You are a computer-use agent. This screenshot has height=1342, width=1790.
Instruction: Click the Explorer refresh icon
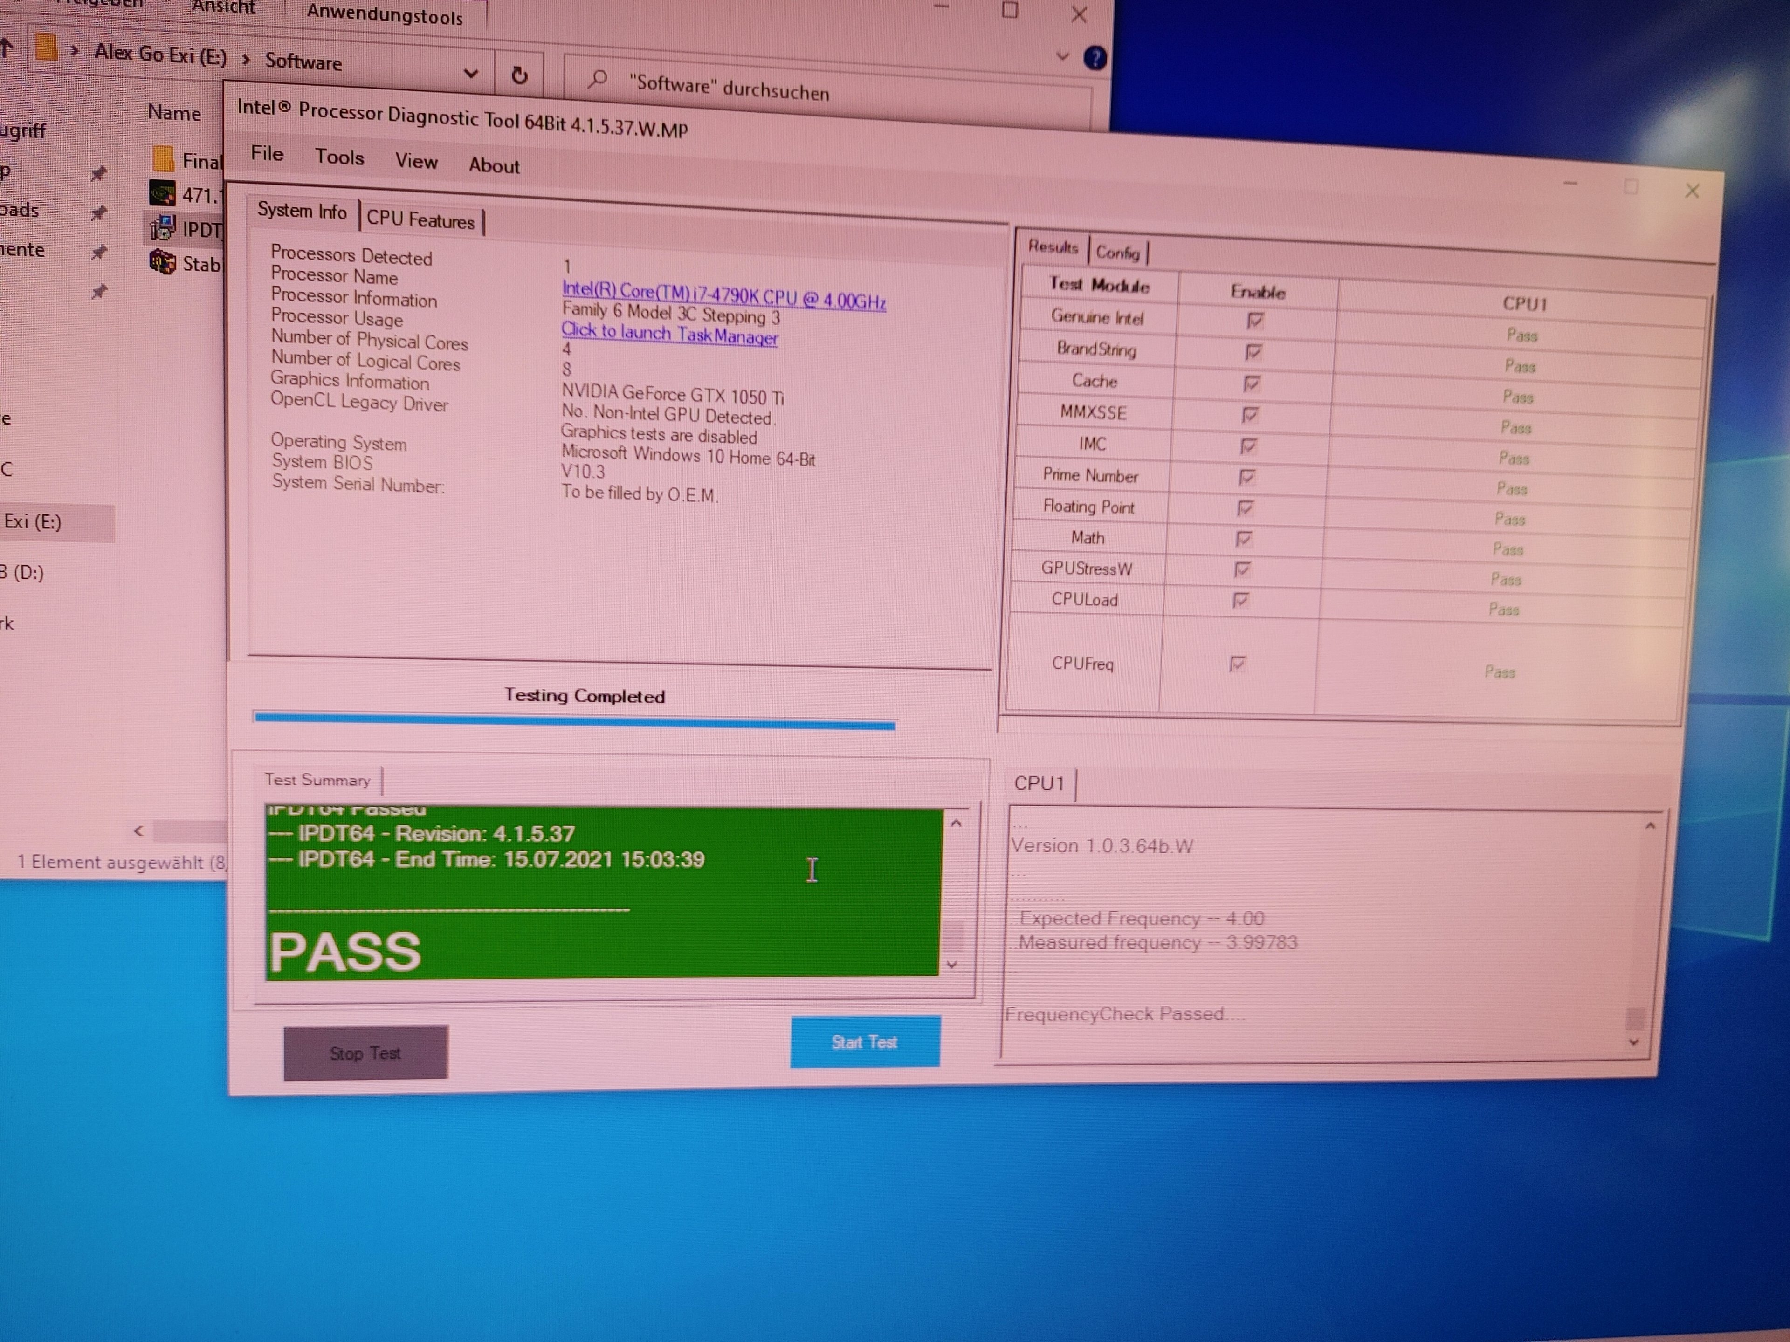tap(520, 75)
